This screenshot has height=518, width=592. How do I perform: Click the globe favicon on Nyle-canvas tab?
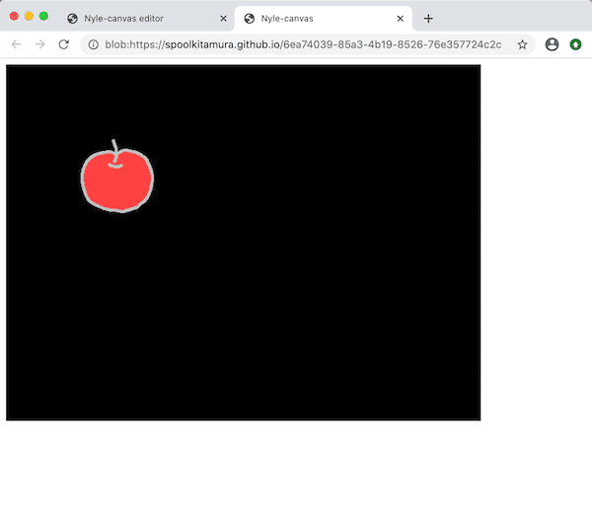(250, 19)
